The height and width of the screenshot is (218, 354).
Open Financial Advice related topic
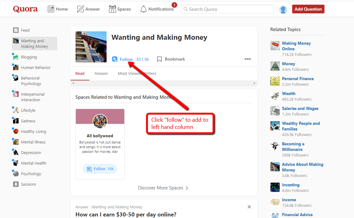297,215
